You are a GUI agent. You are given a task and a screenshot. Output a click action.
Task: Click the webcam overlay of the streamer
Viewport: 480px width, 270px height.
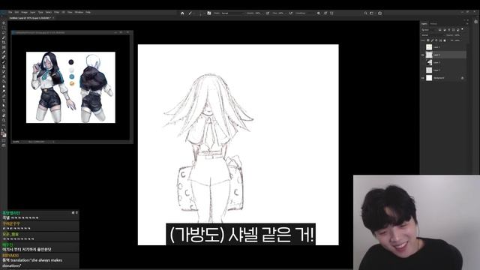click(x=417, y=223)
